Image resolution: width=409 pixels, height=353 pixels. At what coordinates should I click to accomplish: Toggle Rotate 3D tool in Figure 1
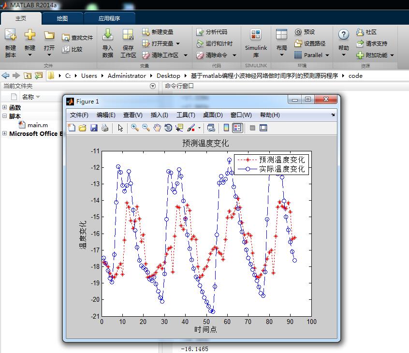pos(168,128)
